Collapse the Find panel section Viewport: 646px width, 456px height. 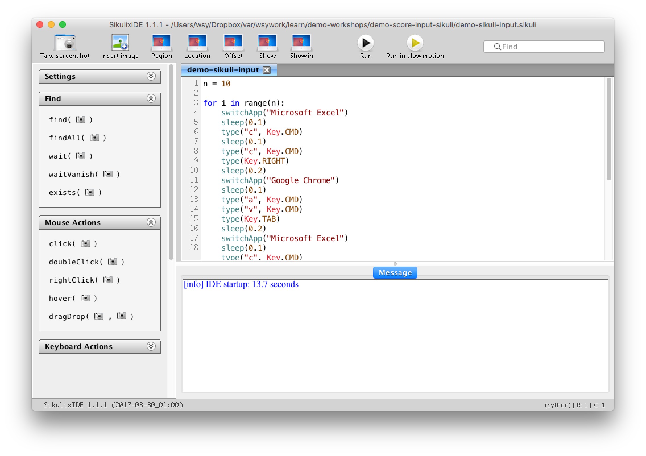click(x=151, y=98)
